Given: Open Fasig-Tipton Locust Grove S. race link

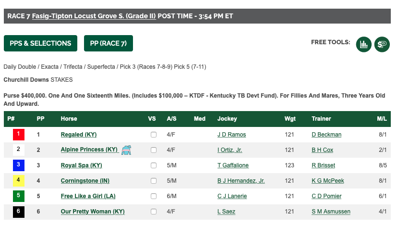Looking at the screenshot, I should [x=94, y=16].
